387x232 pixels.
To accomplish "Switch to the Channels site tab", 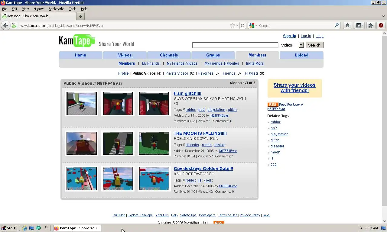I will (169, 55).
